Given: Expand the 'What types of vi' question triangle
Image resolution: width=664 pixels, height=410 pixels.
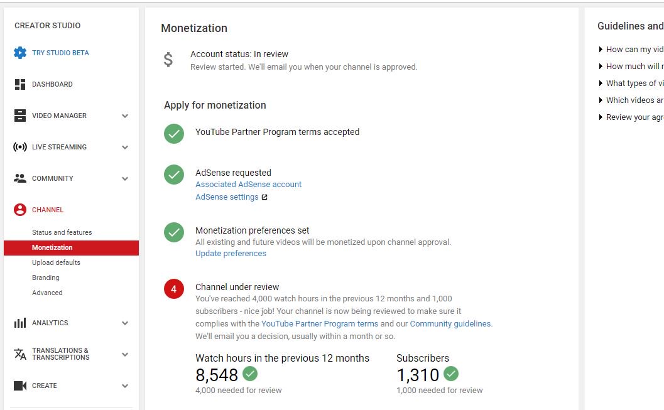Looking at the screenshot, I should [x=601, y=84].
